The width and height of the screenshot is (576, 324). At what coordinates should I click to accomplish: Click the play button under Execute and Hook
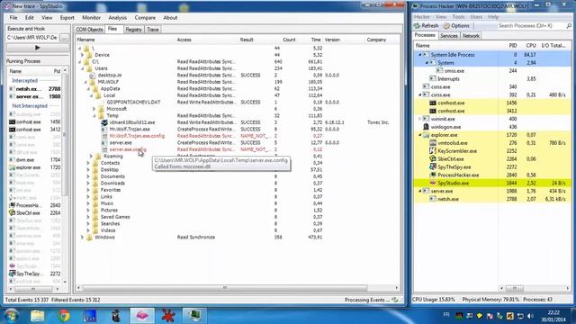point(38,48)
